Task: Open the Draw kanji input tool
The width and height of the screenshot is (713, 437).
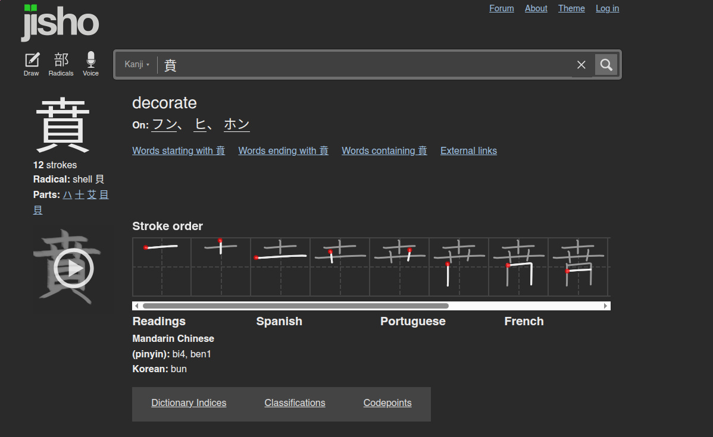Action: coord(32,64)
